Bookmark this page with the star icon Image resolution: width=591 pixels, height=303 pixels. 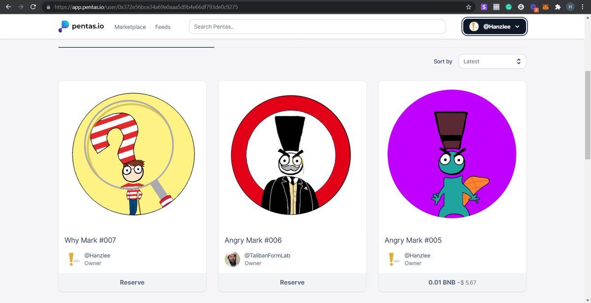(x=468, y=7)
